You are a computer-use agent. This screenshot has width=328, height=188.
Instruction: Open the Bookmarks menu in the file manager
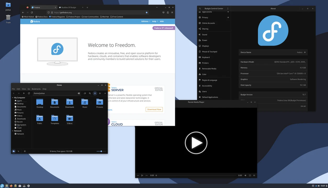(36, 89)
